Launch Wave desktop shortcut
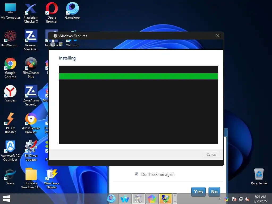This screenshot has width=272, height=204. point(10,177)
